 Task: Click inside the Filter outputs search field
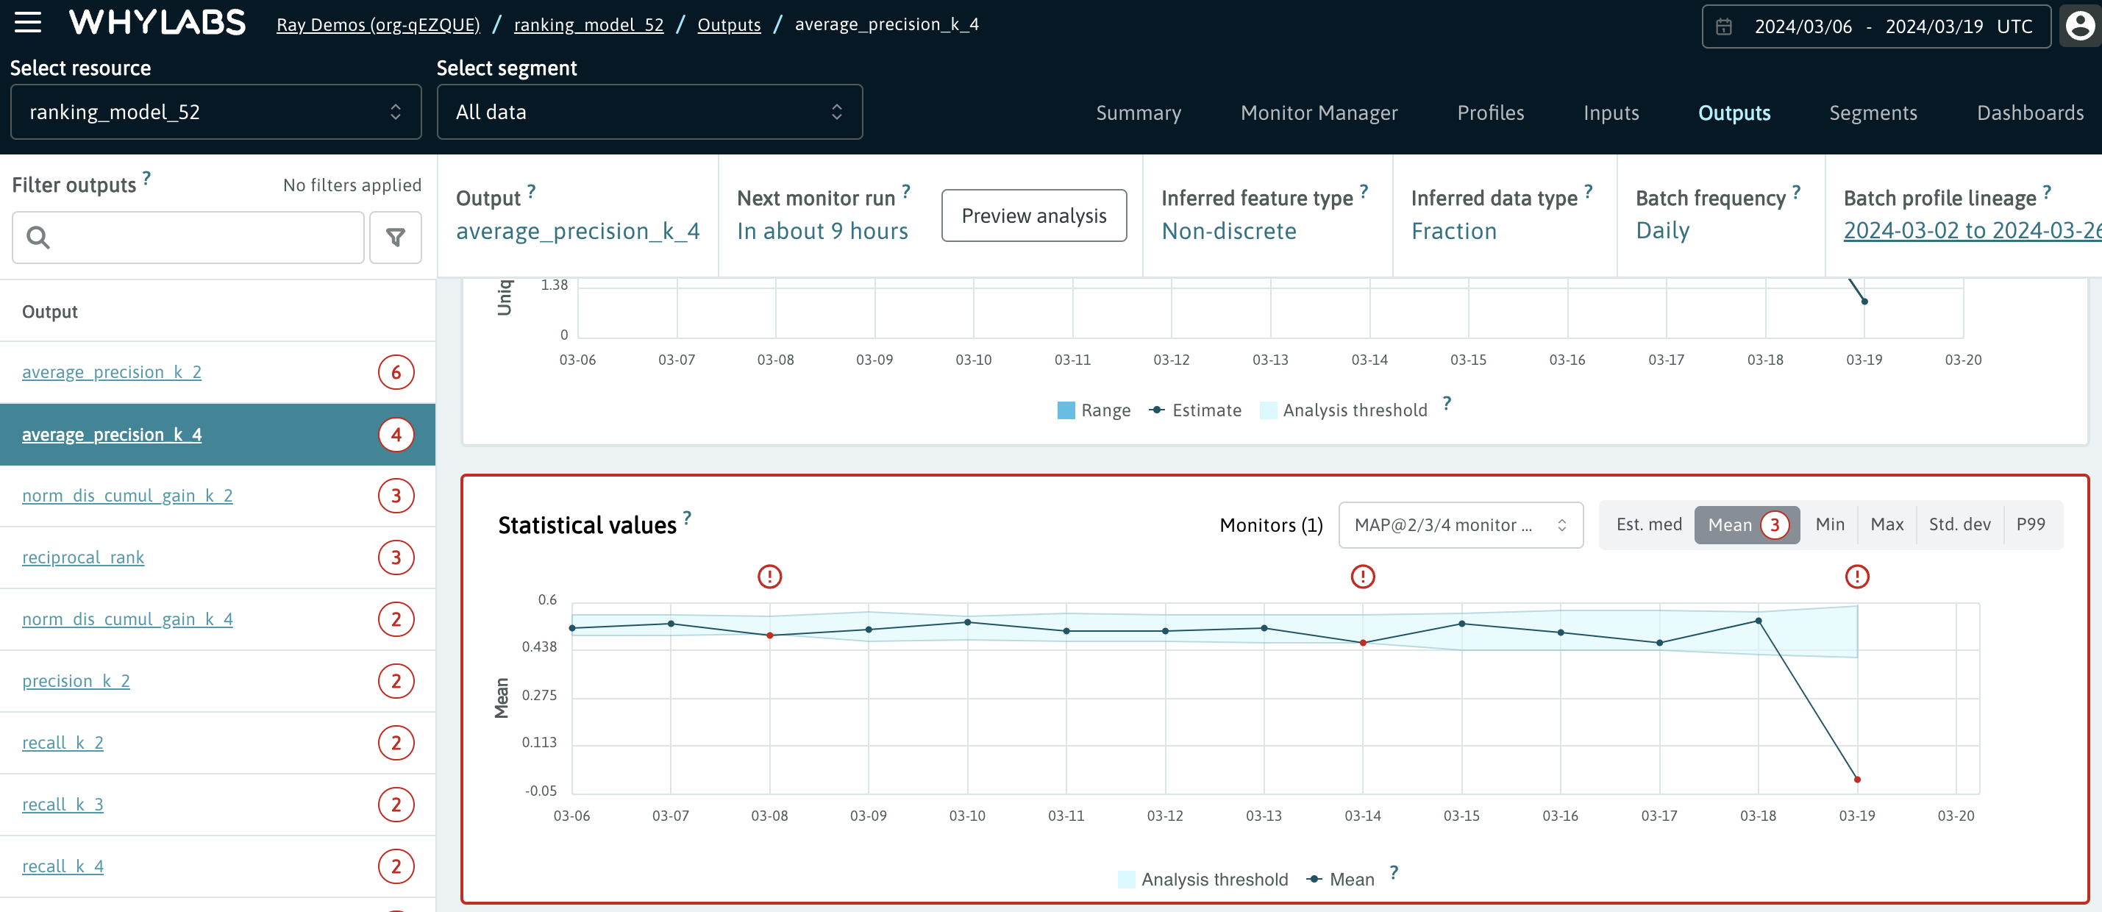click(188, 237)
